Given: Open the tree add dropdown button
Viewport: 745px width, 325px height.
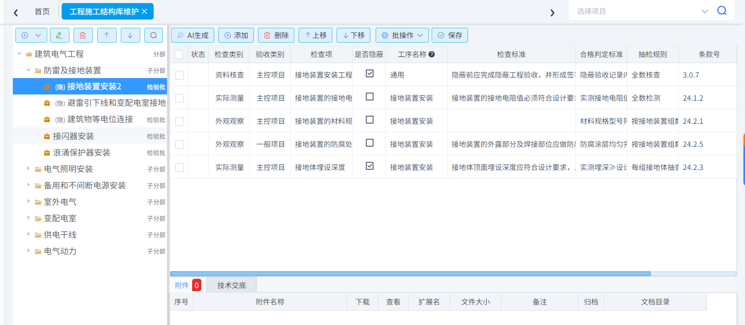Looking at the screenshot, I should (x=31, y=35).
